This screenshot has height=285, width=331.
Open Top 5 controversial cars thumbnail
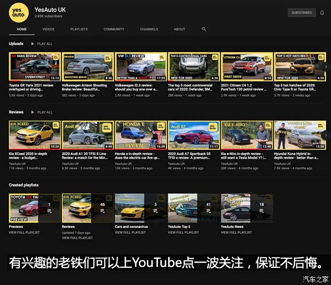pos(194,67)
